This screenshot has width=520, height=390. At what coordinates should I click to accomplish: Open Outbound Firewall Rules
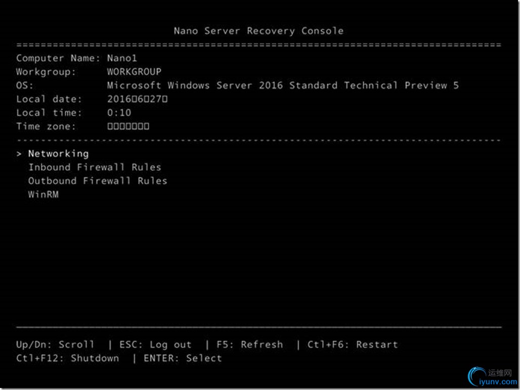(x=98, y=181)
